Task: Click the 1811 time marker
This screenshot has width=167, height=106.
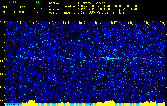Action: point(18,23)
